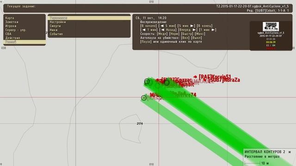Disable kill autopause with [Выкл]
The image size is (296, 166).
coord(197,38)
